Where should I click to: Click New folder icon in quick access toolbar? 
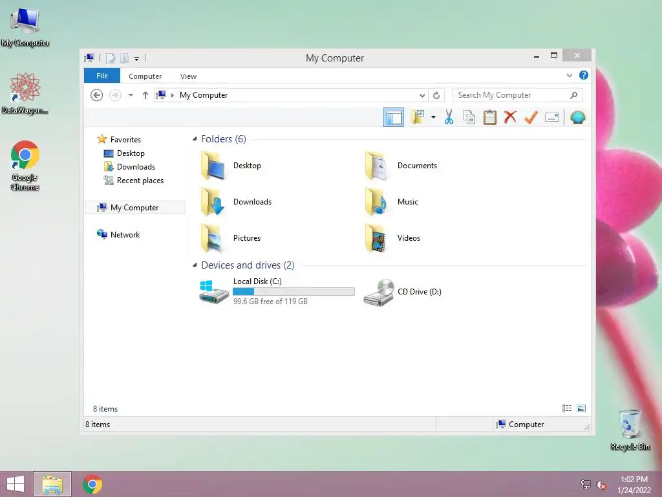click(124, 58)
